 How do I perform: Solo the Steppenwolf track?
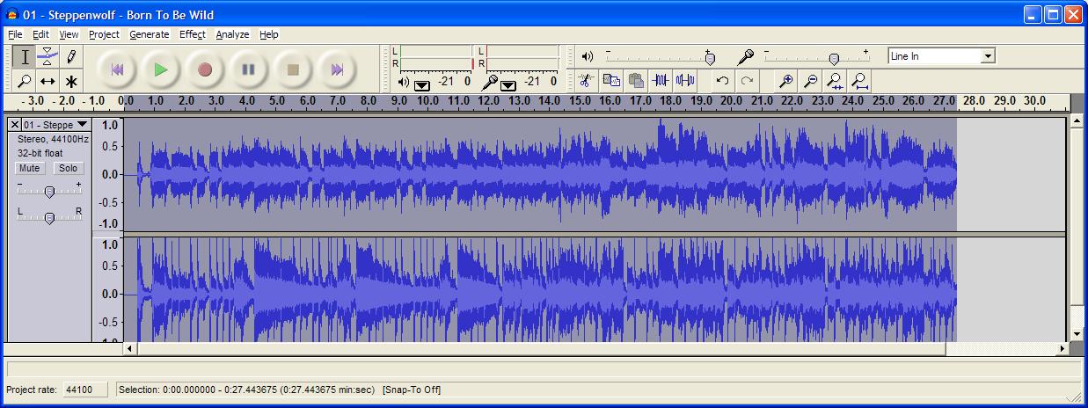68,168
